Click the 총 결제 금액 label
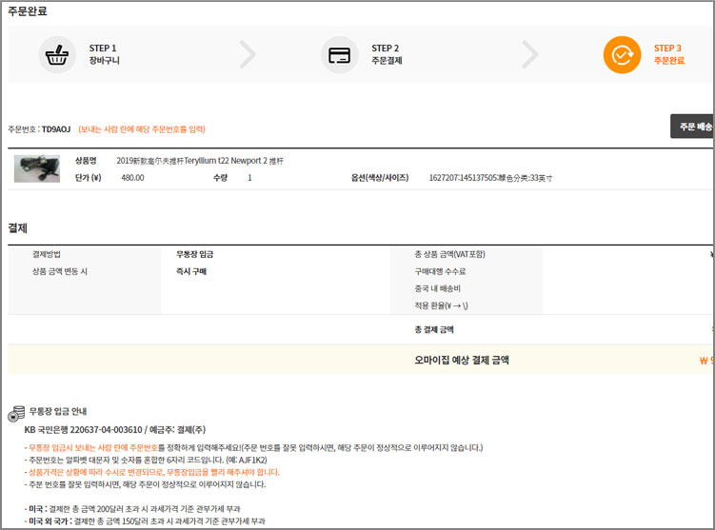Viewport: 715px width, 530px height. tap(433, 329)
